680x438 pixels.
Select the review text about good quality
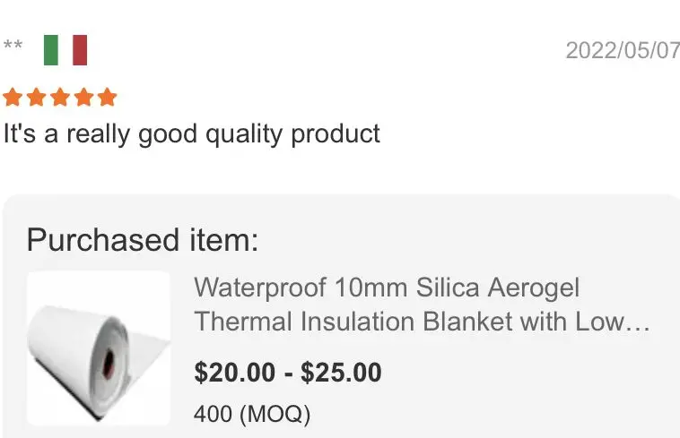click(x=192, y=133)
